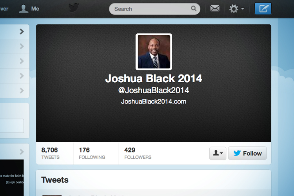Screen dimensions: 294x196
Task: Click Joshua Black profile photo
Action: pos(154,52)
